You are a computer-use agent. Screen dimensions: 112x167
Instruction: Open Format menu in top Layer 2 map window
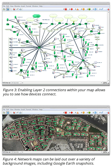point(28,6)
